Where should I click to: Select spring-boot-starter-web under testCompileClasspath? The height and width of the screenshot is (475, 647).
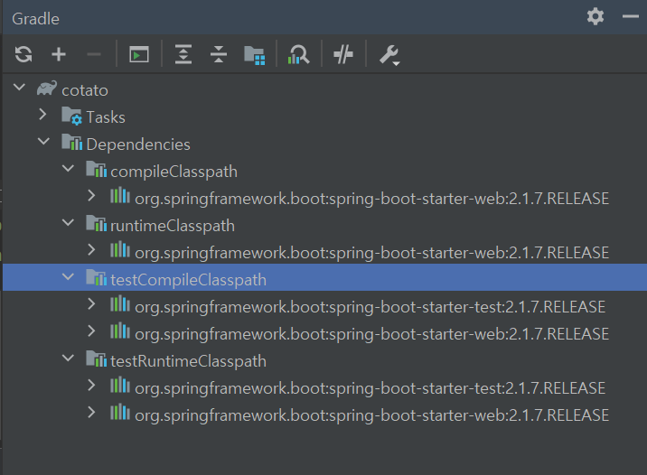371,334
